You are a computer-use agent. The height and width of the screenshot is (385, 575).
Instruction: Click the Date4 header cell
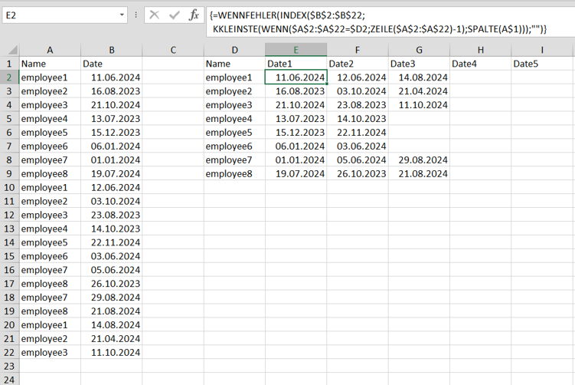pyautogui.click(x=480, y=64)
